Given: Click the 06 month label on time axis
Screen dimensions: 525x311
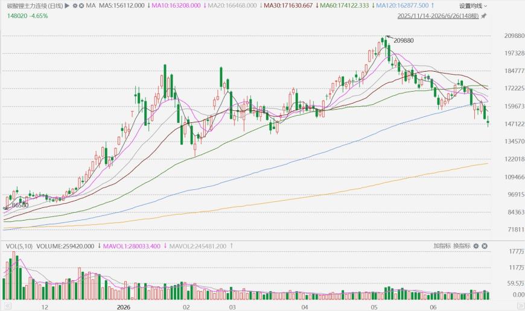Looking at the screenshot, I should [x=433, y=307].
